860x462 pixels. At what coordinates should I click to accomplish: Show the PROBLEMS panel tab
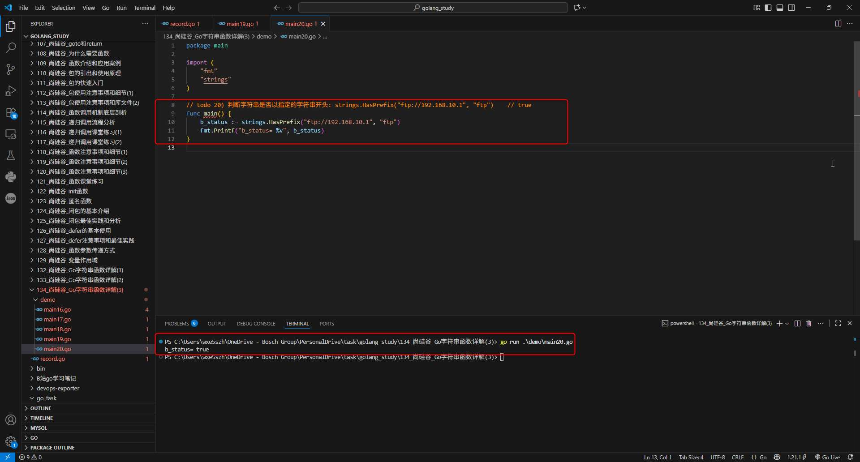point(181,324)
